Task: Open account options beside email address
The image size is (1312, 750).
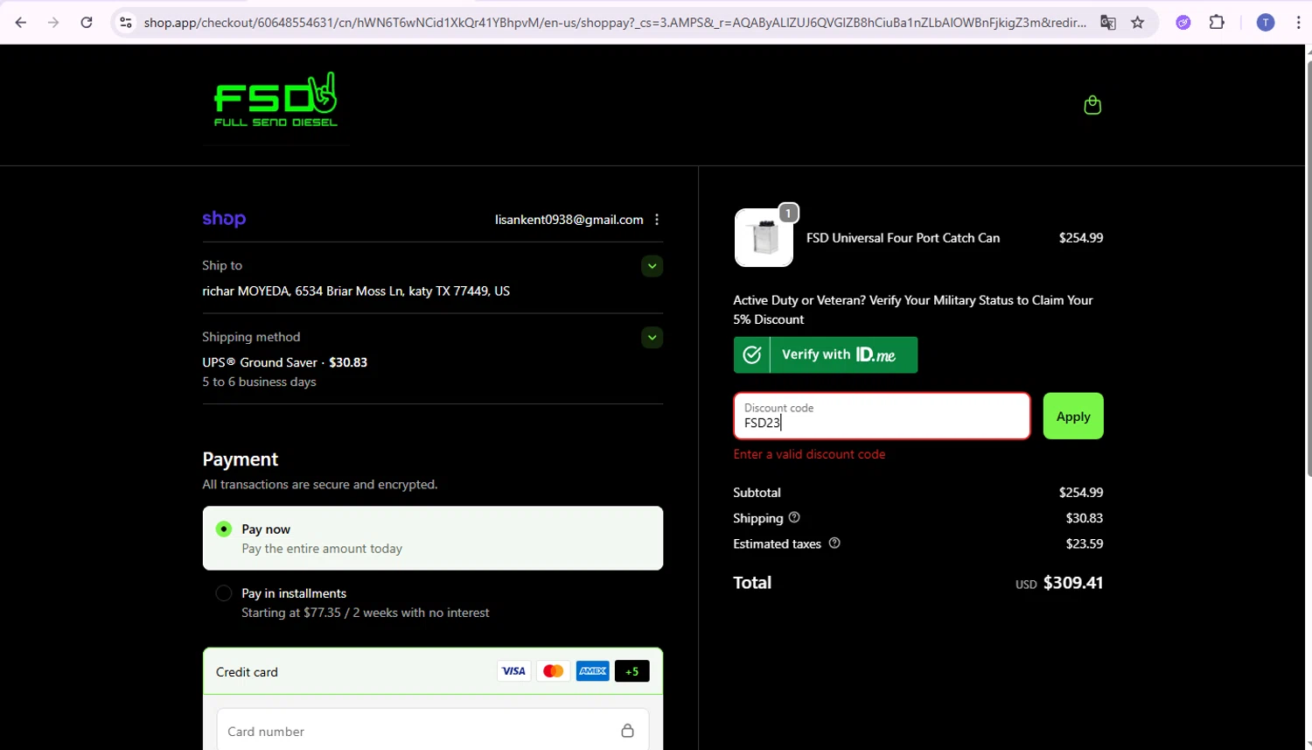Action: tap(657, 220)
